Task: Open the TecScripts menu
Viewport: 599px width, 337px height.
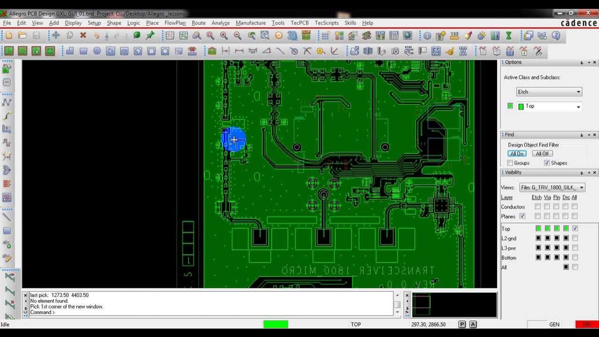Action: [x=327, y=23]
